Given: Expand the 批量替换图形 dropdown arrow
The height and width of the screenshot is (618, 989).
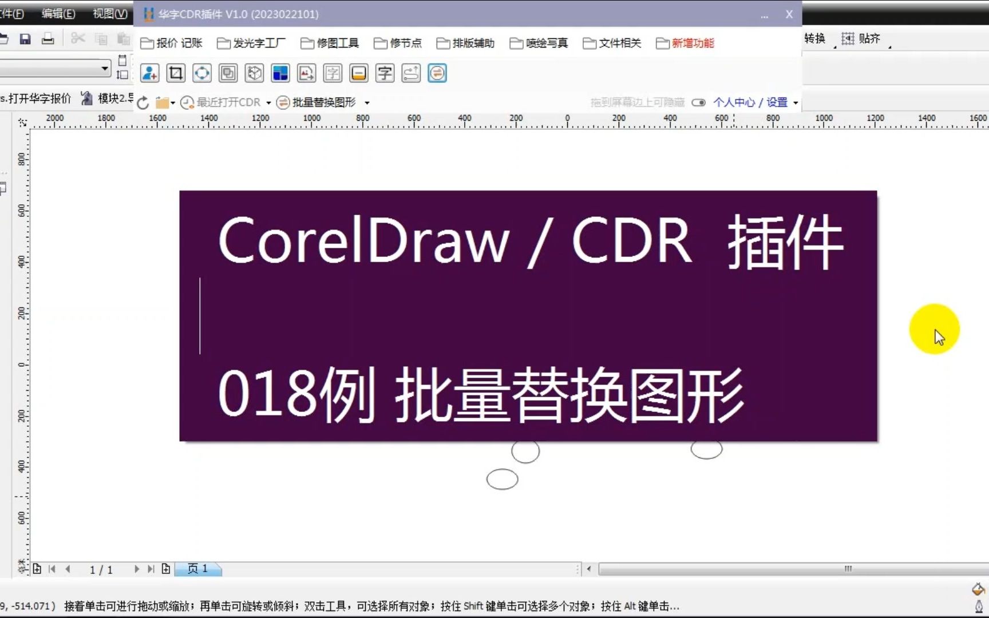Looking at the screenshot, I should tap(367, 102).
